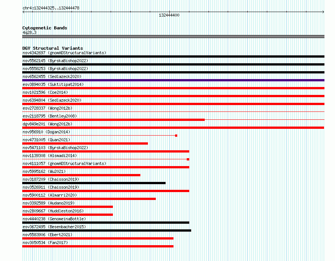Click the thin red line under esv2728337
The width and height of the screenshot is (335, 261).
(x=173, y=111)
